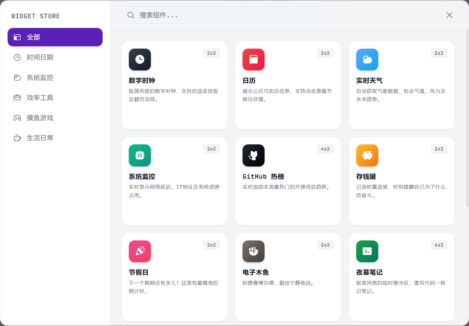Close the widget store dialog
The height and width of the screenshot is (326, 469).
tap(449, 15)
